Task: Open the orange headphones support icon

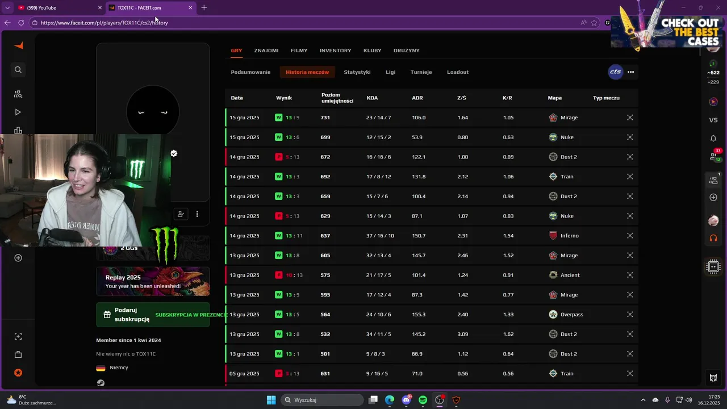Action: [x=713, y=238]
